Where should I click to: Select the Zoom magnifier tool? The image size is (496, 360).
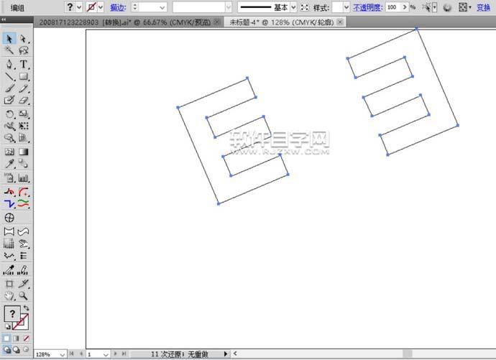pyautogui.click(x=23, y=296)
